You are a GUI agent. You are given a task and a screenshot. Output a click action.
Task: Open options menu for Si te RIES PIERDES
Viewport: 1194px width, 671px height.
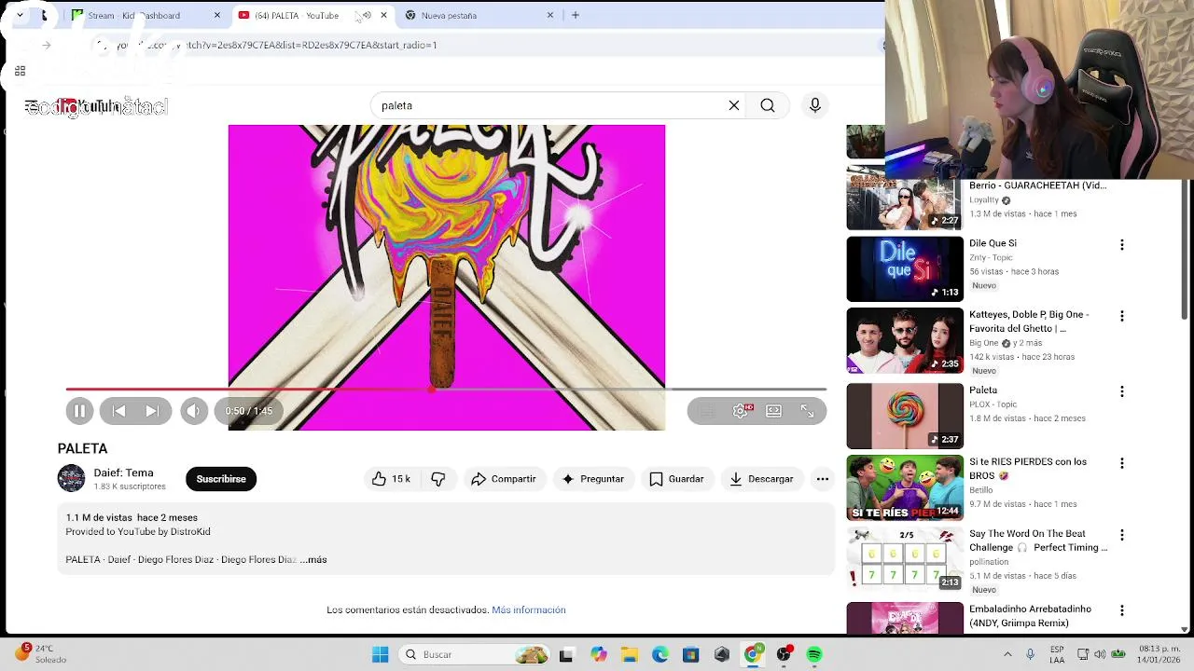coord(1122,463)
